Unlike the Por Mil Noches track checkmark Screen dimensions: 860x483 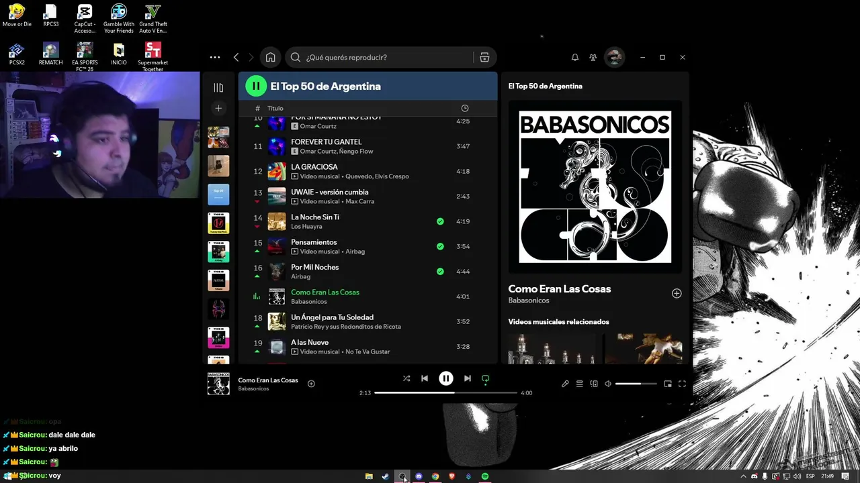[440, 272]
